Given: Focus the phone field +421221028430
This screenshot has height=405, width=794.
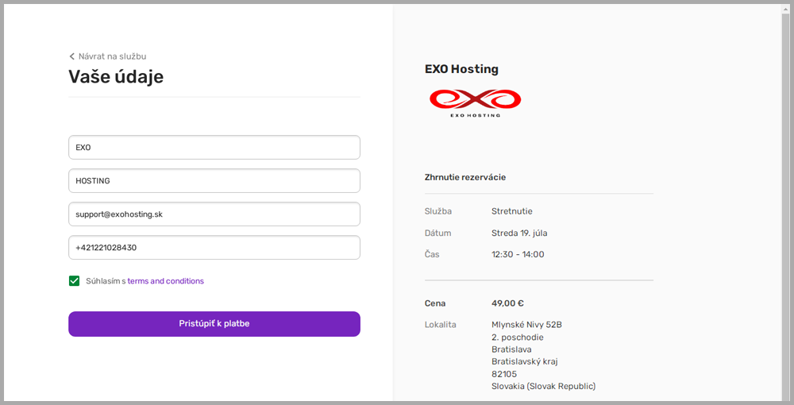Looking at the screenshot, I should 214,248.
